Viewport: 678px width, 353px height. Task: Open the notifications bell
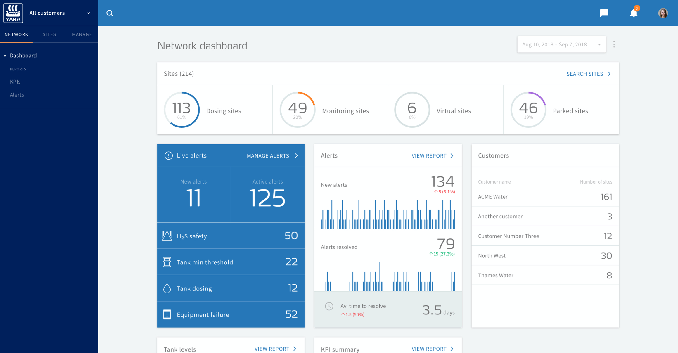(x=633, y=13)
